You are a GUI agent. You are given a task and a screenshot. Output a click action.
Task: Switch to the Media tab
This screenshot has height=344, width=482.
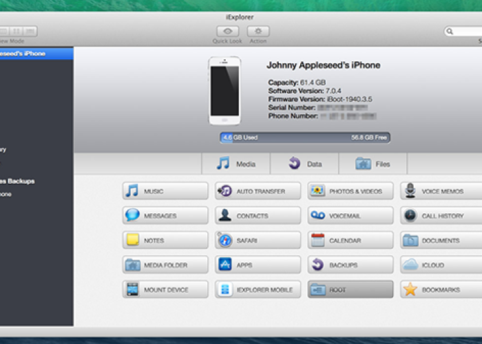click(235, 164)
